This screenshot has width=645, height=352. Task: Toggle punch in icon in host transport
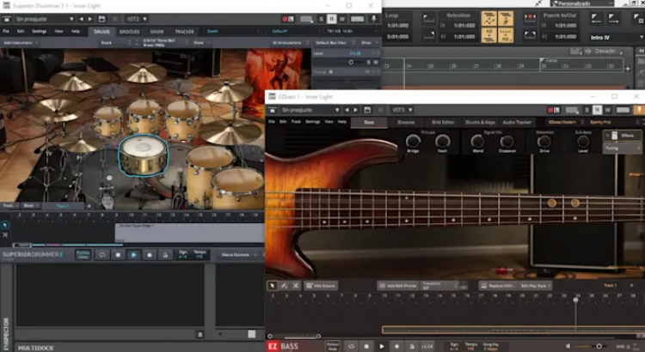tap(530, 18)
